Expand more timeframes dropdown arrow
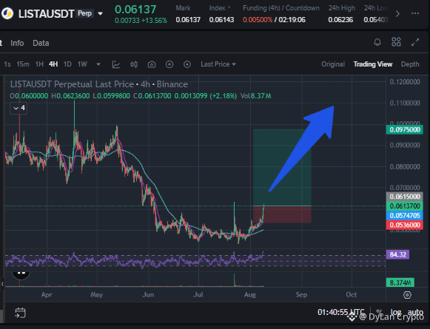 pos(98,64)
